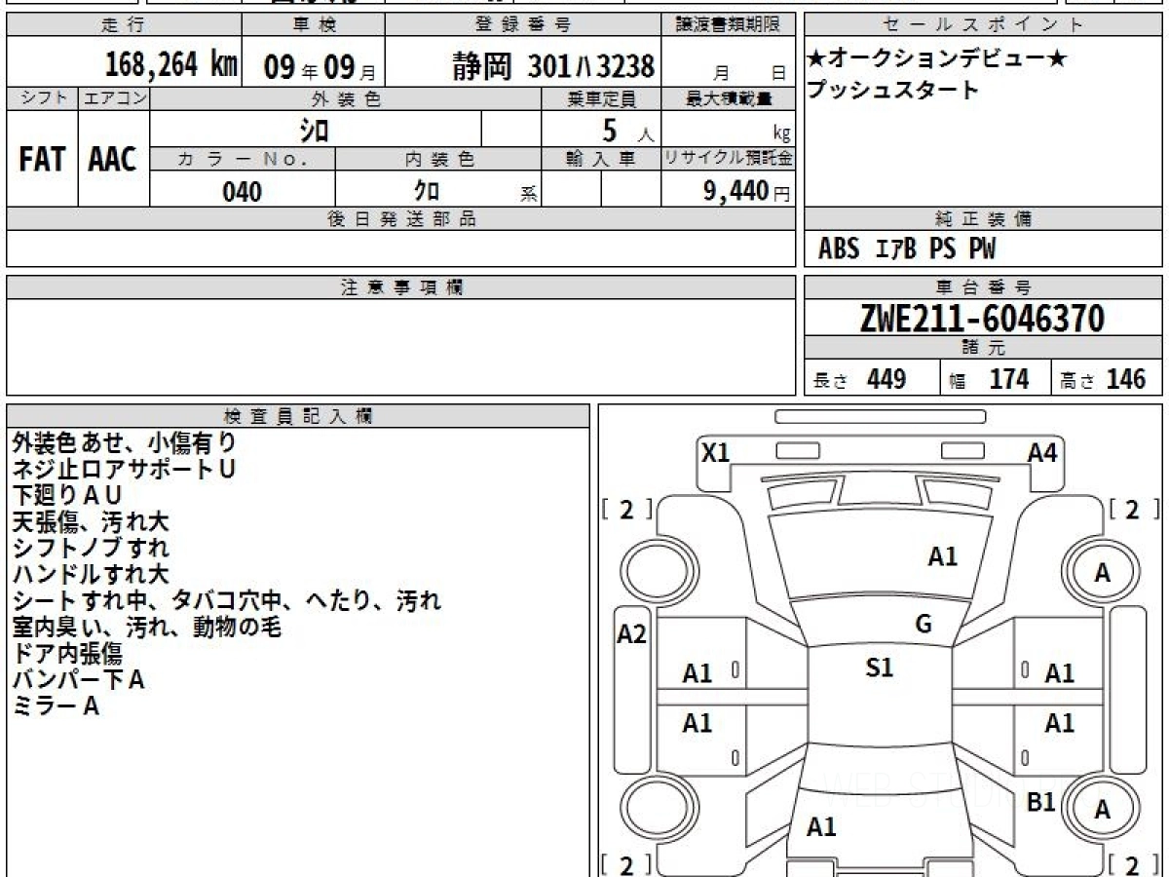
Task: Click the エアコン header cell
Action: 114,98
